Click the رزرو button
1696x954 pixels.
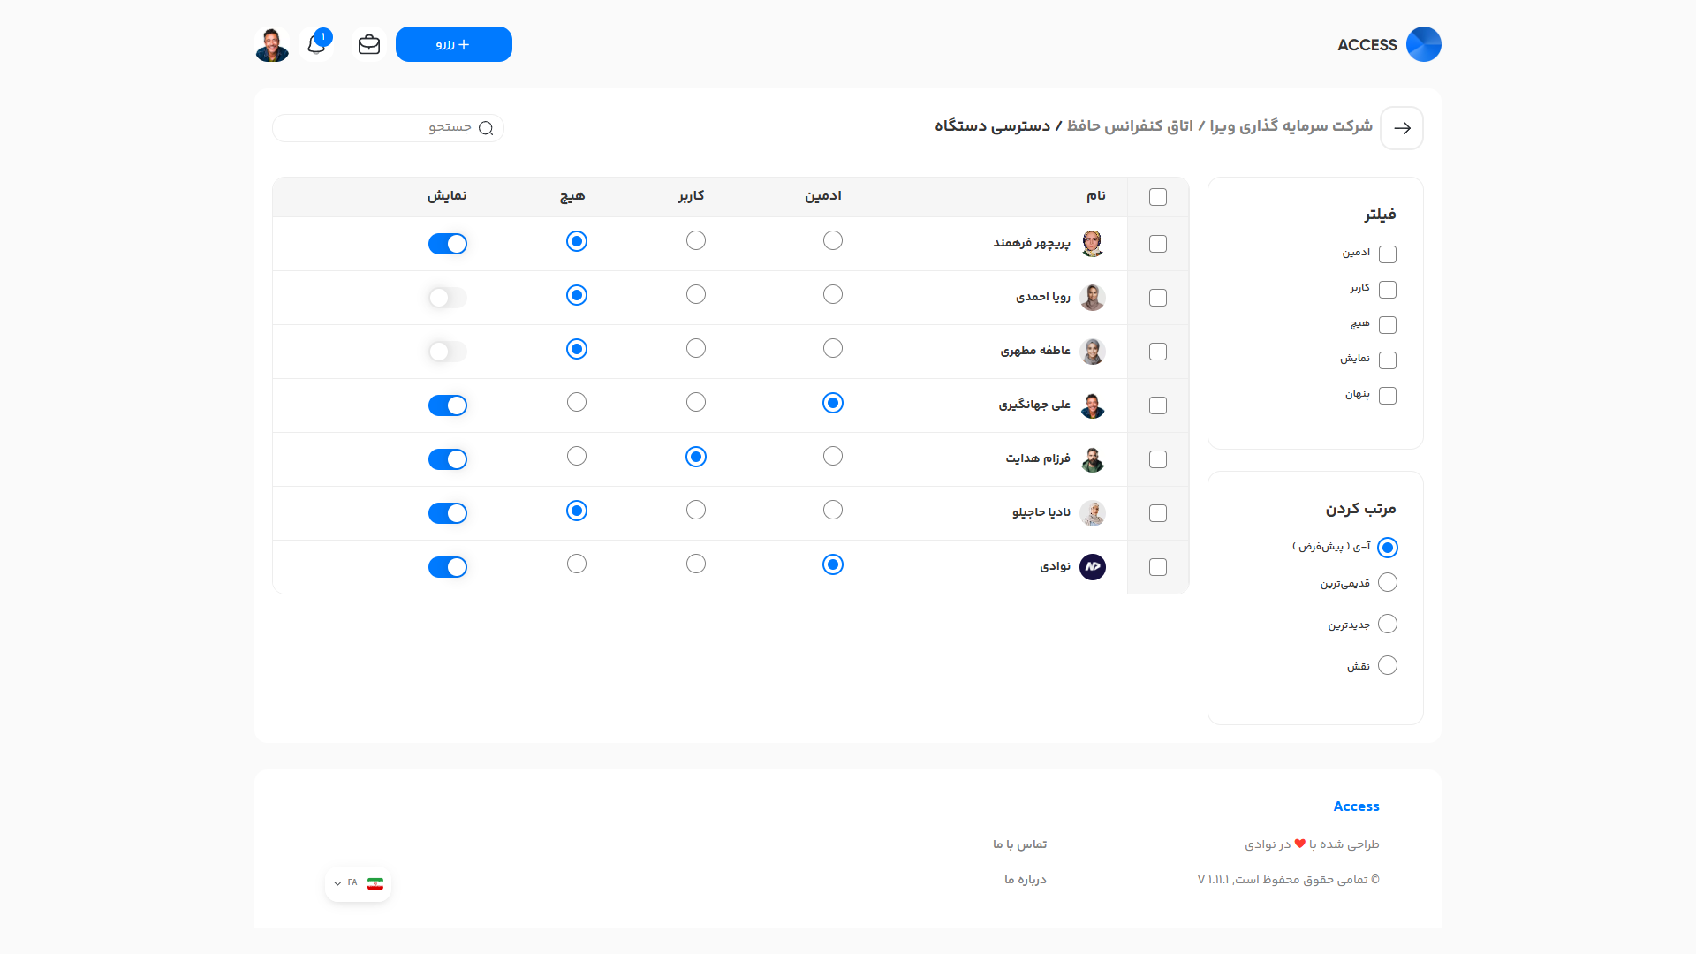453,44
